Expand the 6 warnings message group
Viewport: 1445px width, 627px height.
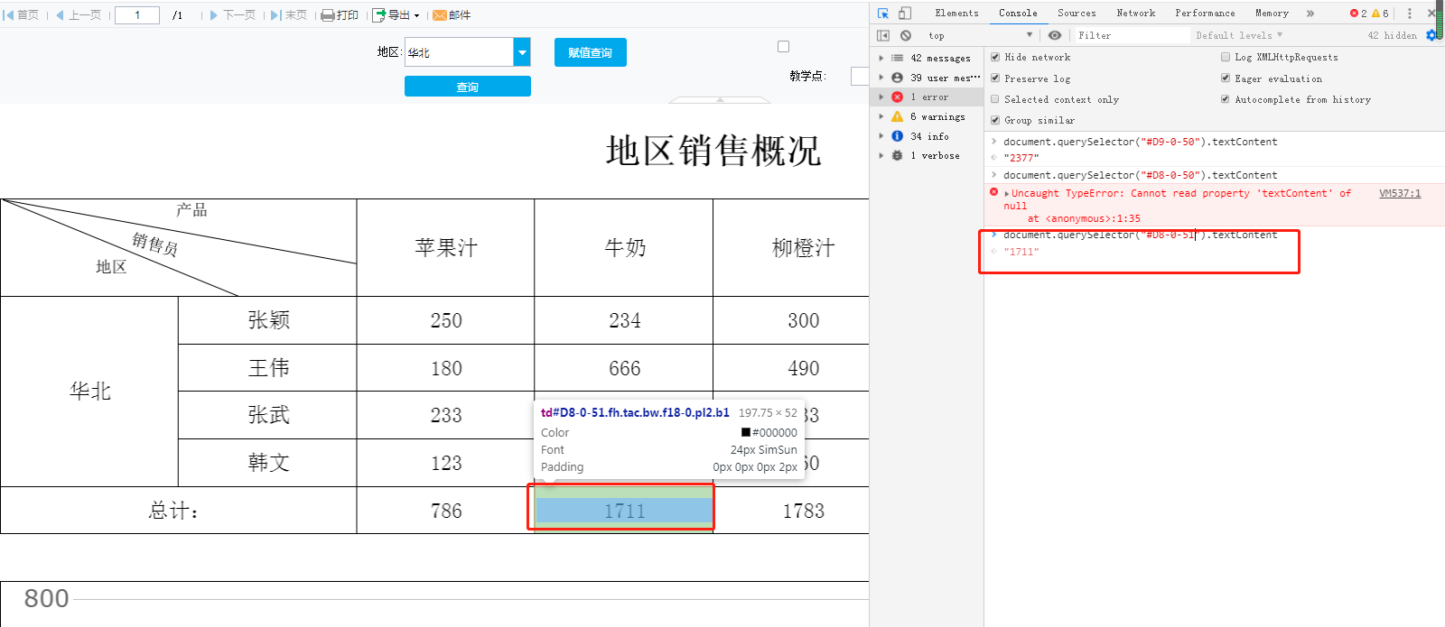[x=881, y=116]
